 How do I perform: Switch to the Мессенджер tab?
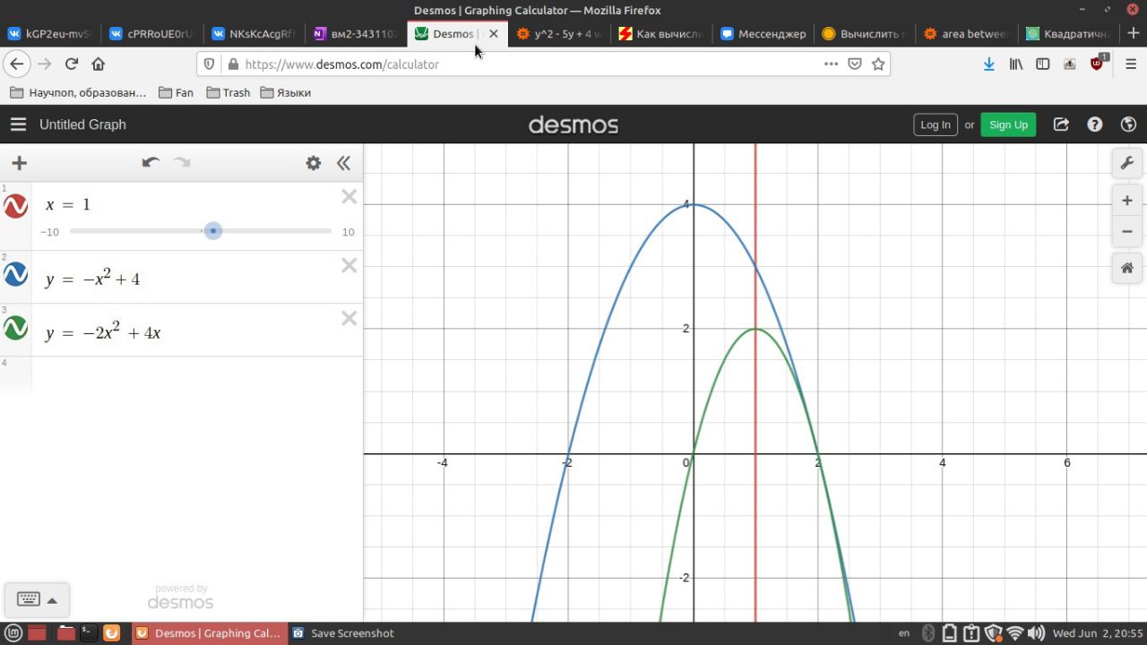[x=765, y=34]
